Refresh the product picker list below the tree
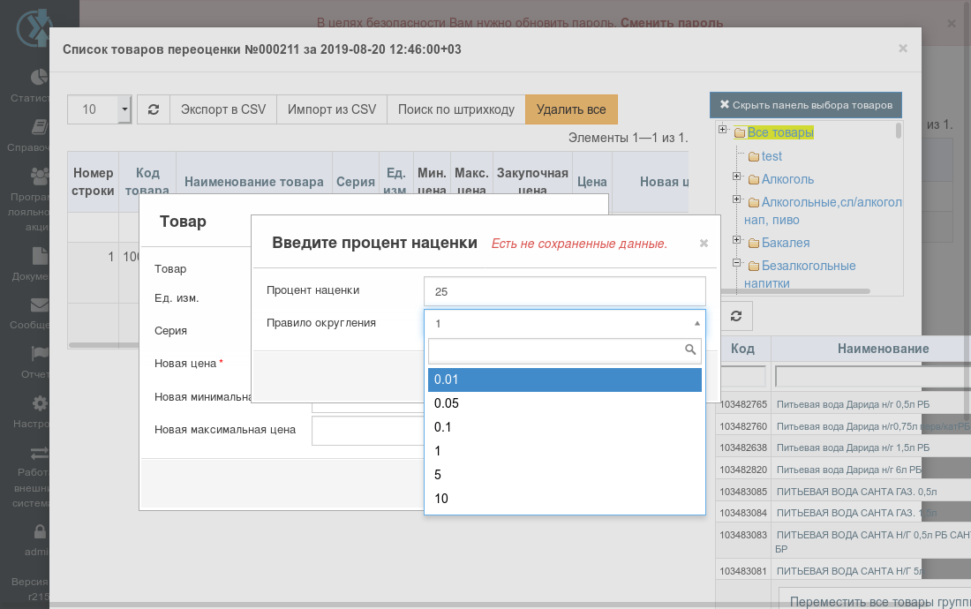 735,316
